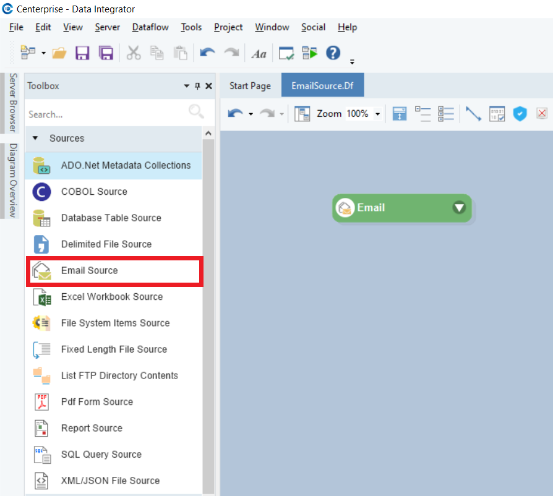Close the Toolbox panel
The height and width of the screenshot is (496, 553).
(208, 86)
